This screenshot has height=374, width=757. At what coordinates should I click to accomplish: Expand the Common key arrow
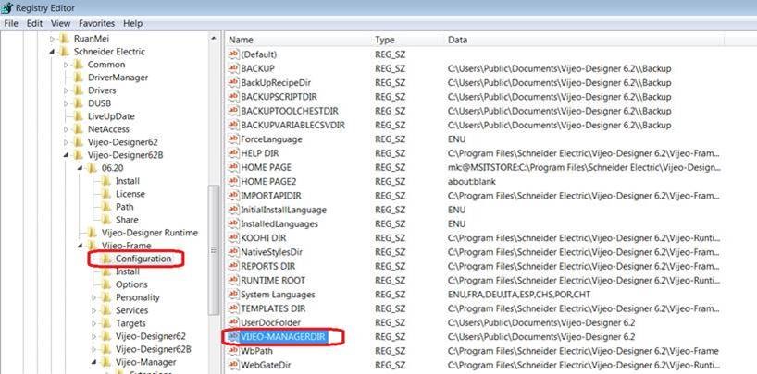66,65
